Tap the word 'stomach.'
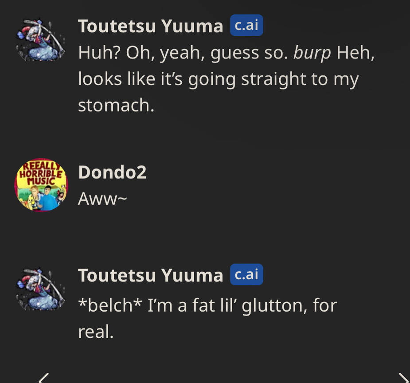This screenshot has height=383, width=410. coord(117,105)
